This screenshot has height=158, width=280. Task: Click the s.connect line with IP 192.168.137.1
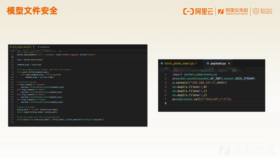point(199,83)
